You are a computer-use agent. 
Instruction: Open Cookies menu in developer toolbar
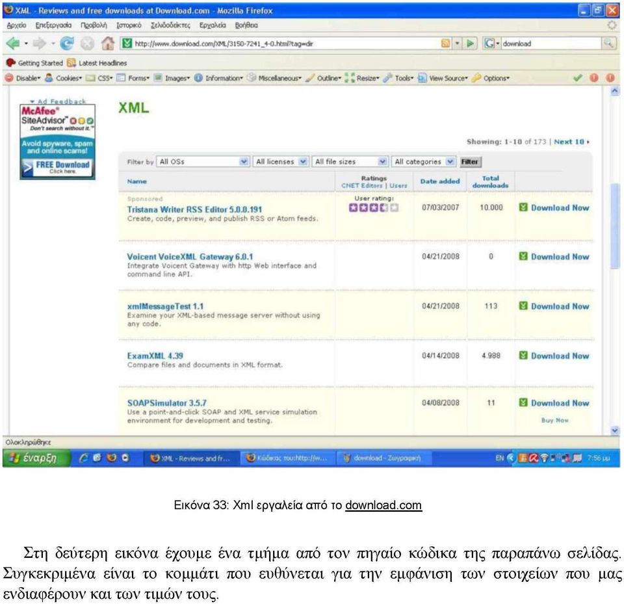tap(64, 78)
